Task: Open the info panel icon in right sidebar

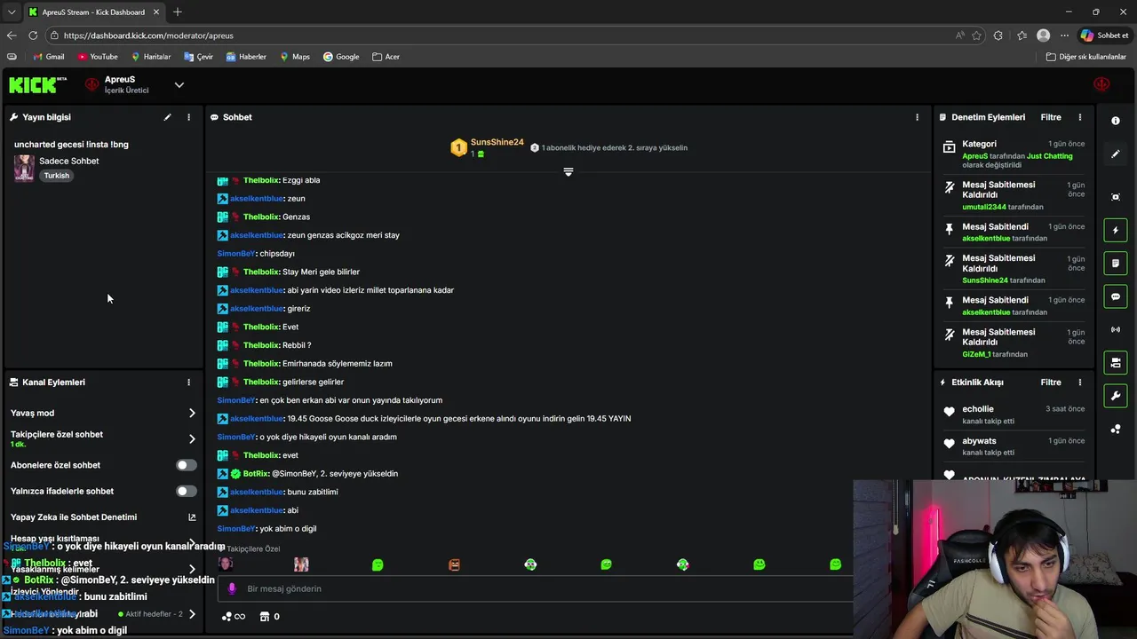Action: 1116,121
